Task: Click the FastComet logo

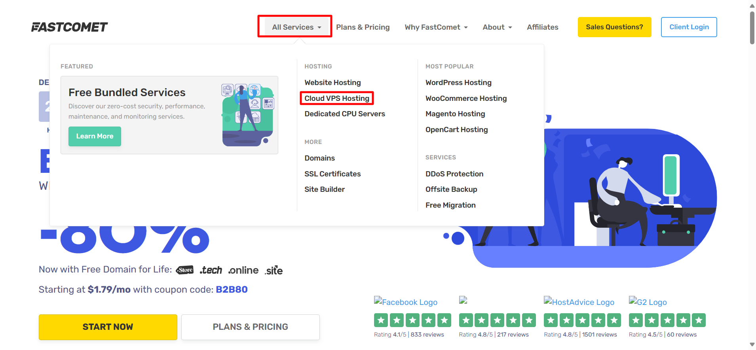Action: coord(69,27)
